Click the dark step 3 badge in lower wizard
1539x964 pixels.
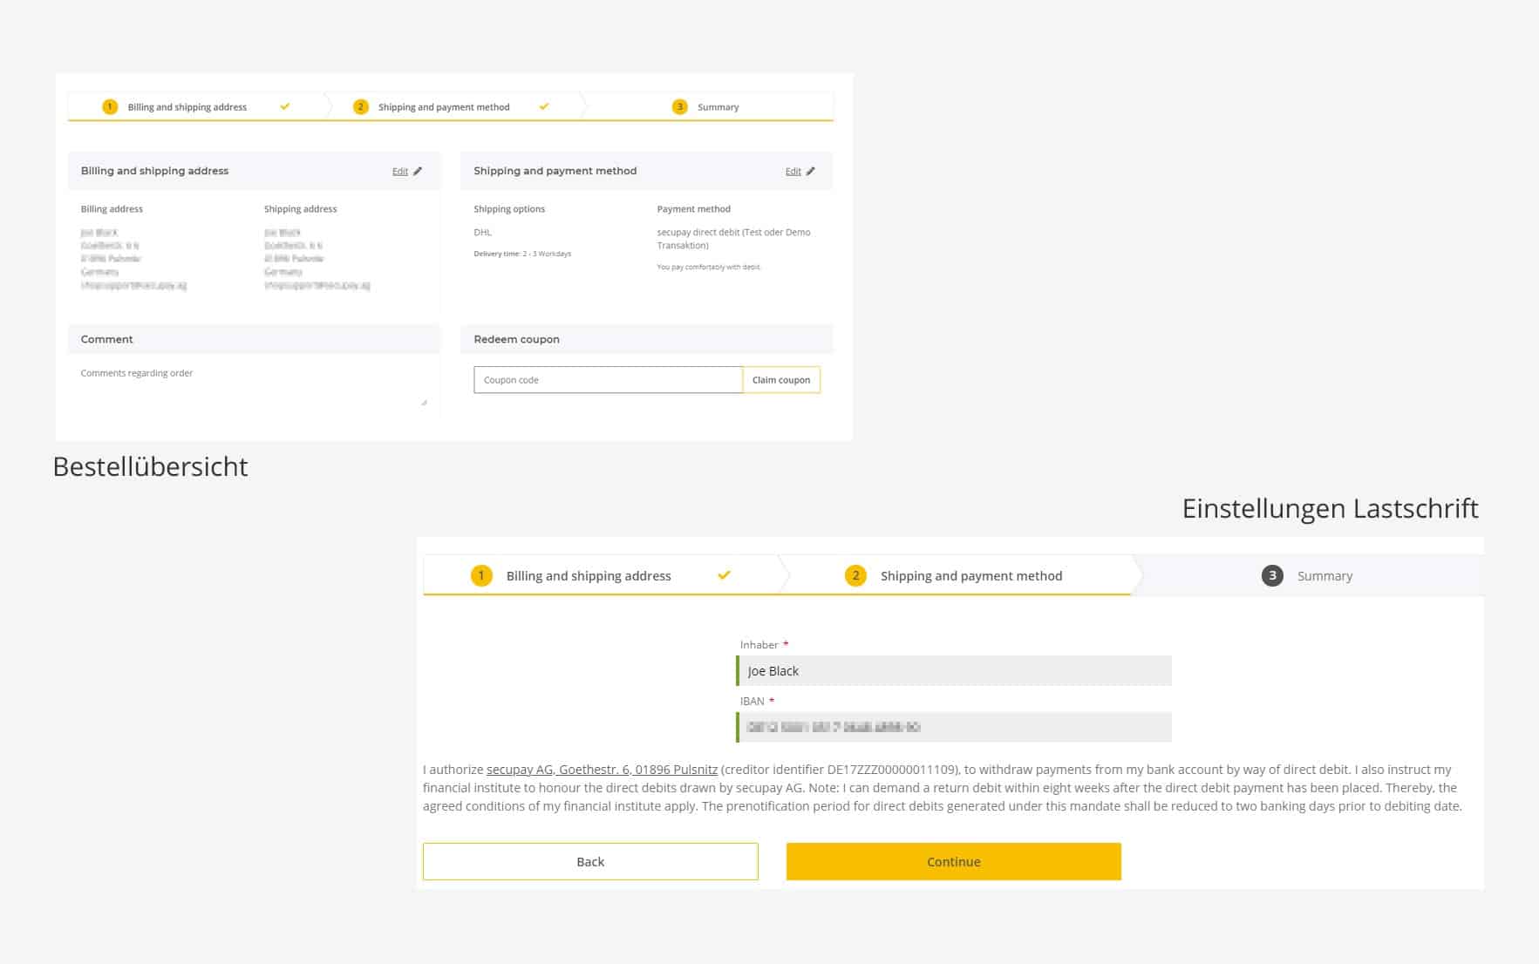coord(1272,575)
